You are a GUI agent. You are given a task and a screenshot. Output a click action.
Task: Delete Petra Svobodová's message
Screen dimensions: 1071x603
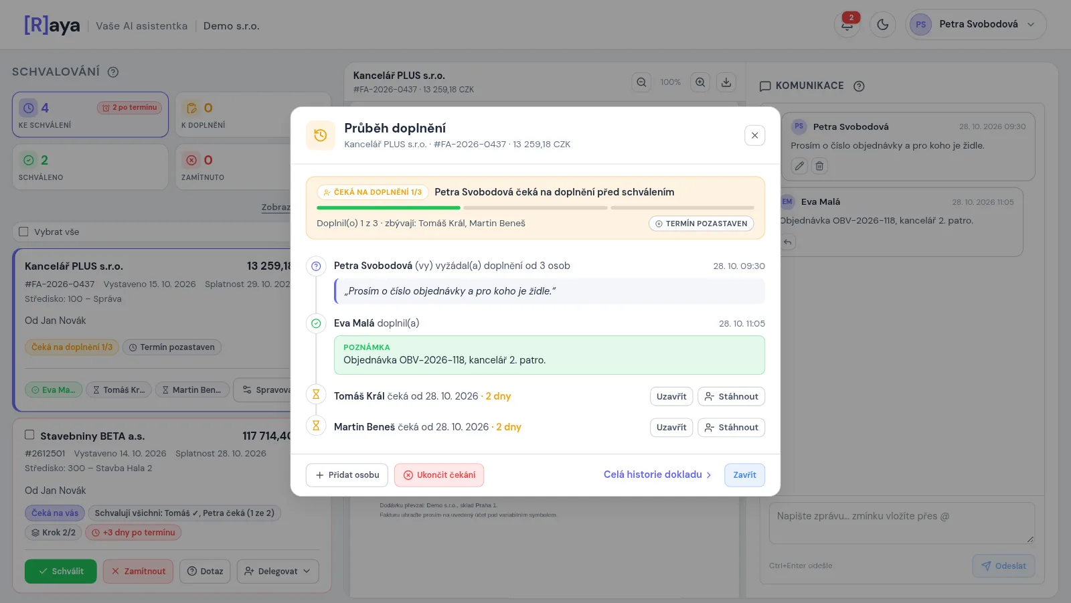click(x=819, y=166)
